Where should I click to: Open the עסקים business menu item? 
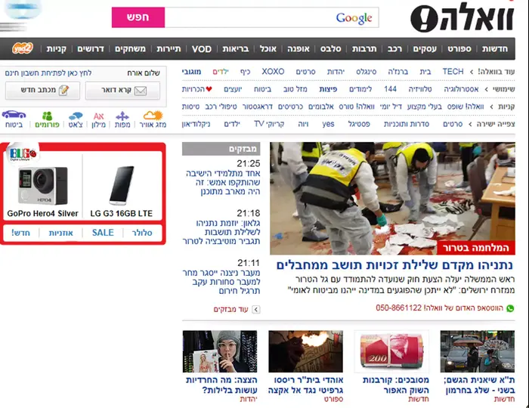click(425, 49)
